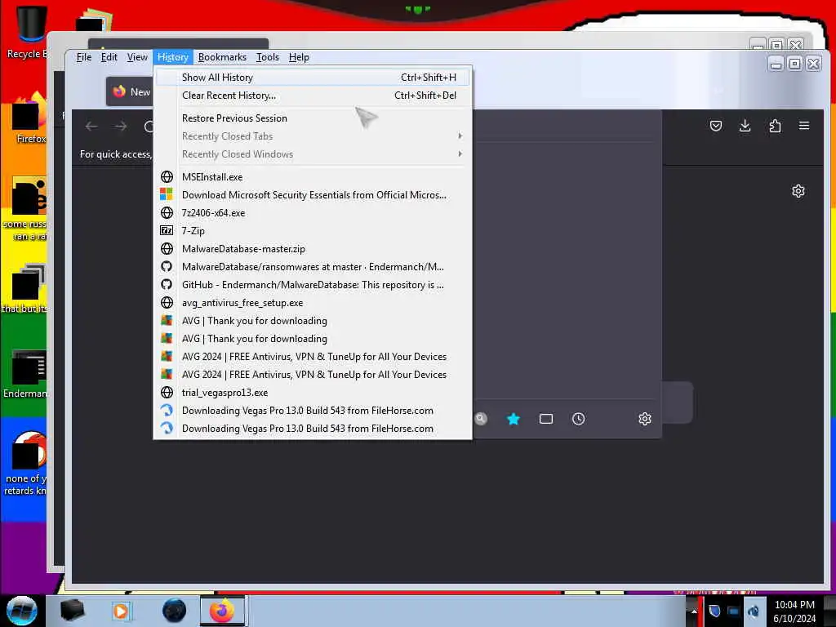
Task: Click the browser Forward arrow
Action: point(121,127)
